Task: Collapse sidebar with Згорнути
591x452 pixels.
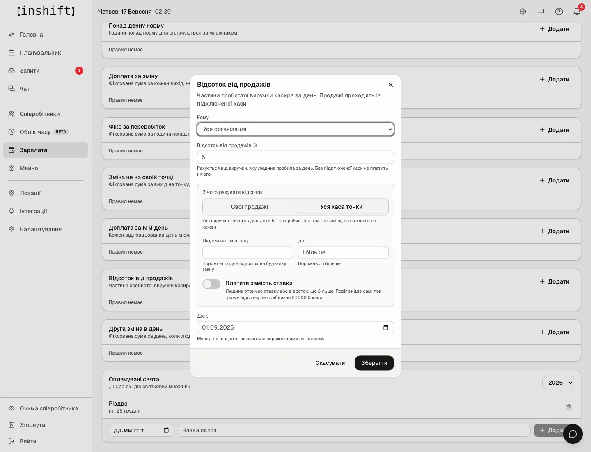Action: click(46, 425)
